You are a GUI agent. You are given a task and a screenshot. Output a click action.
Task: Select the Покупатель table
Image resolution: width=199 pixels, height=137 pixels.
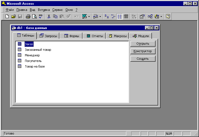pyautogui.click(x=33, y=61)
